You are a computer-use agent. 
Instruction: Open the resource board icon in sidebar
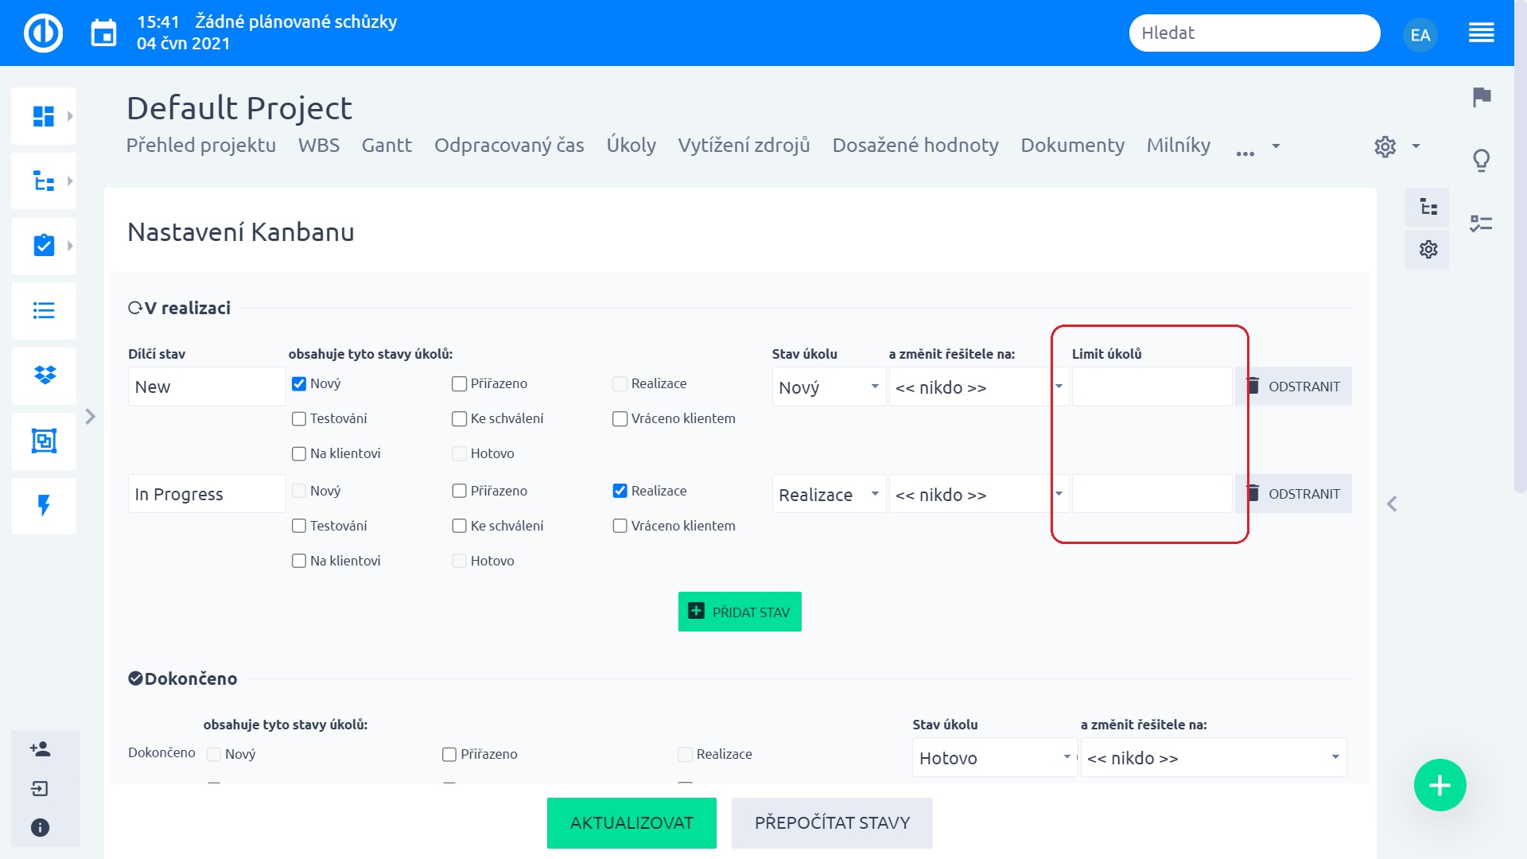(44, 441)
